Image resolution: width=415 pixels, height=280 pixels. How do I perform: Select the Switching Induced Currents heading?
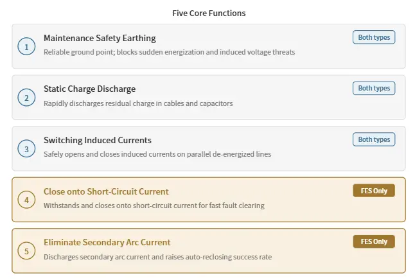click(98, 140)
